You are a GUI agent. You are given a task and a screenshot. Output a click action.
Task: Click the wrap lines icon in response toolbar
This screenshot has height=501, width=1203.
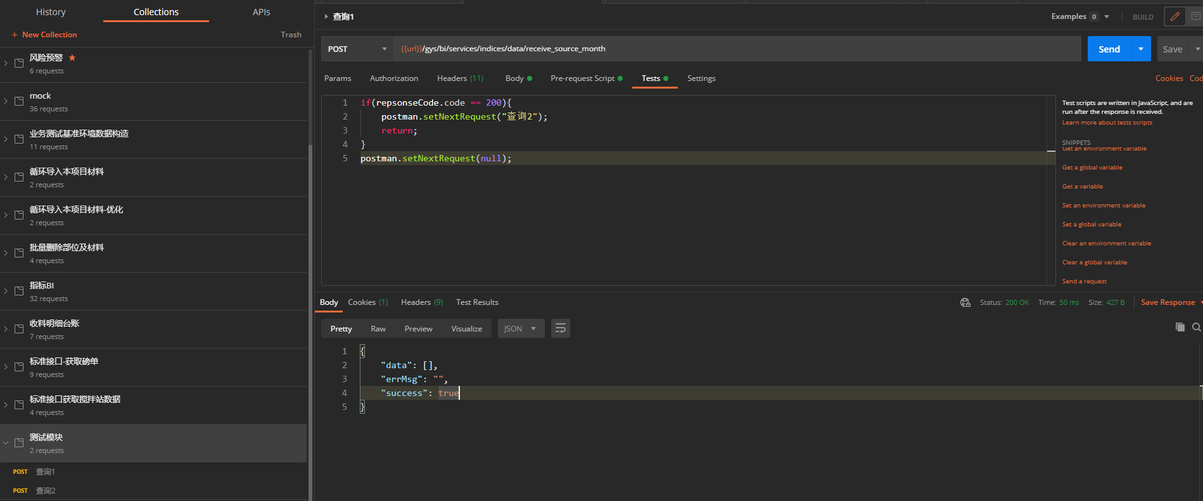click(x=561, y=328)
